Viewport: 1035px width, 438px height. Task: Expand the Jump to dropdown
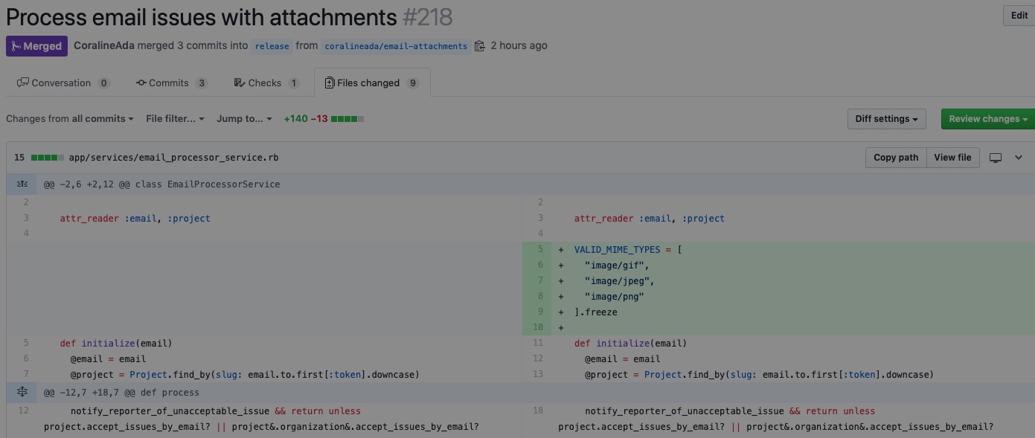tap(244, 119)
